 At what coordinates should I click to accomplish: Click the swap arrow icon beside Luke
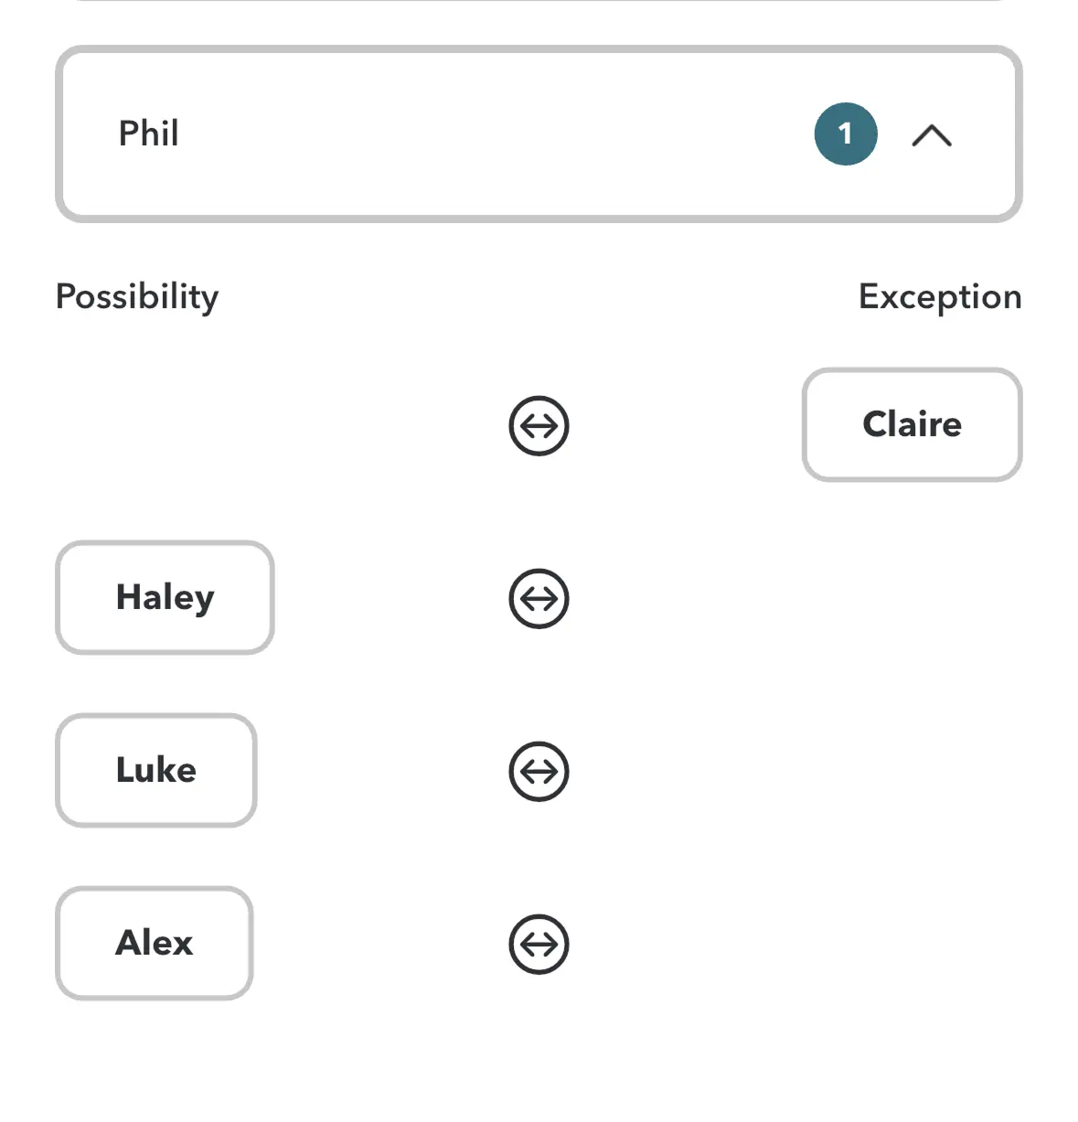[x=539, y=771]
